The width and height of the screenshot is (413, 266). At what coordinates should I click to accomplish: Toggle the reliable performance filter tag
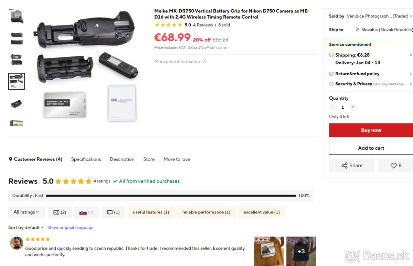(206, 212)
